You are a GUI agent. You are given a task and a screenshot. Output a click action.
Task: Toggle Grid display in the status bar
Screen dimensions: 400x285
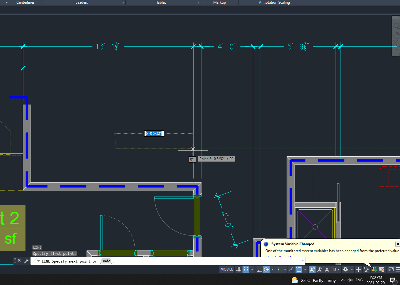click(238, 269)
